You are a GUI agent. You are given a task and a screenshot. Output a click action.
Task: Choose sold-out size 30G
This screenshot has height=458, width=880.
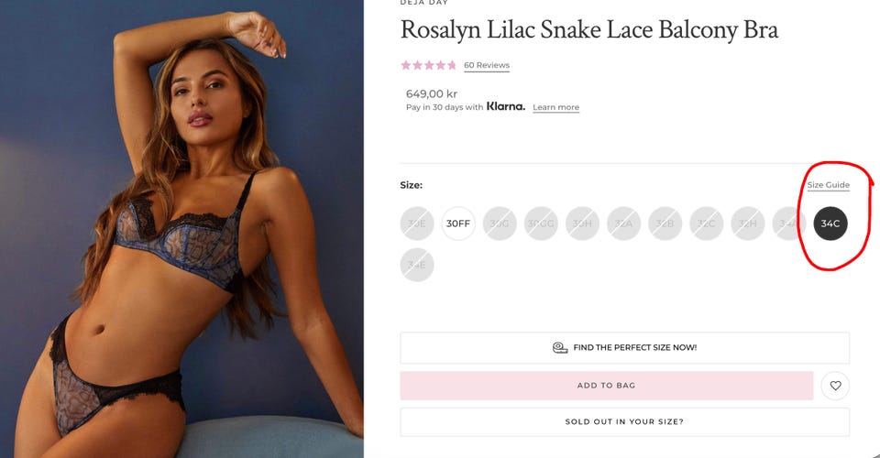coord(500,224)
